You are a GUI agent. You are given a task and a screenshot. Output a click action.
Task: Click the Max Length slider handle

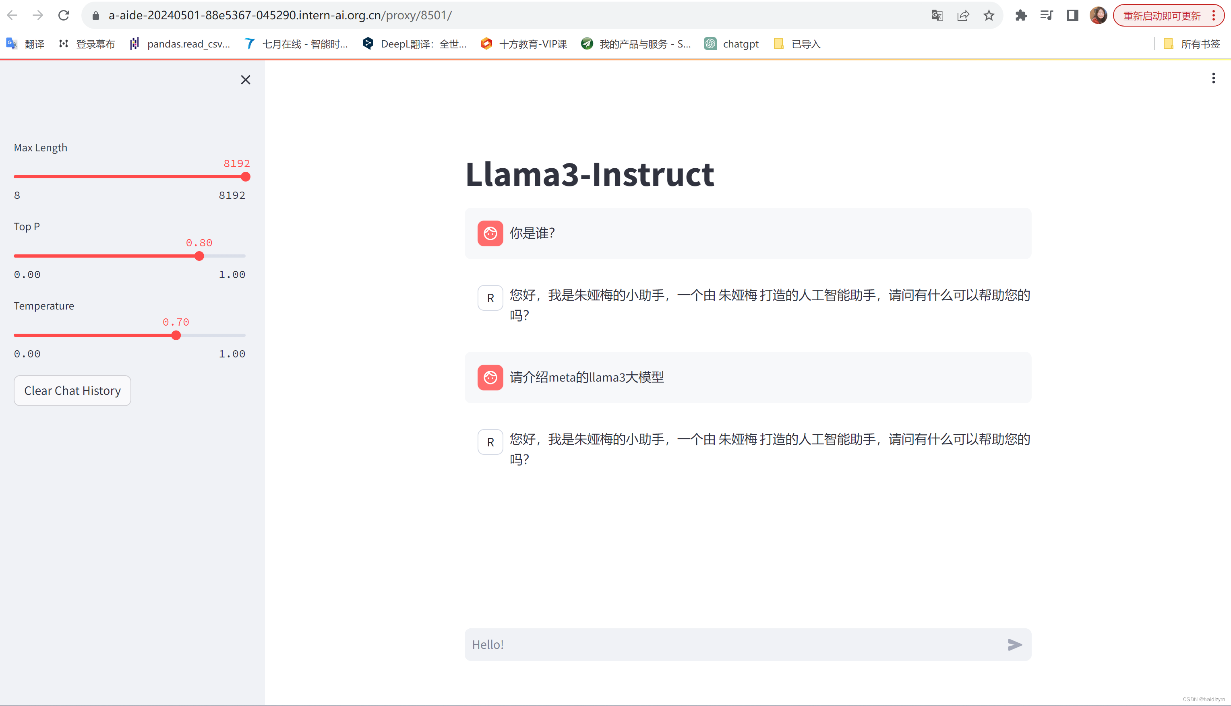tap(245, 176)
